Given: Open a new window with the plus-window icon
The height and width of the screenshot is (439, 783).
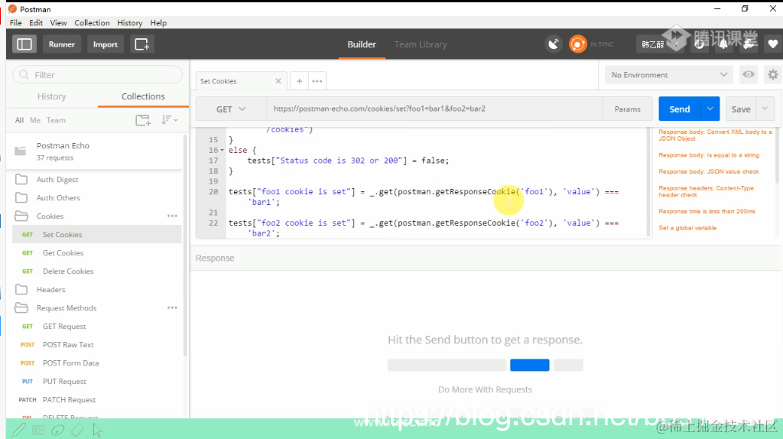Looking at the screenshot, I should point(141,44).
